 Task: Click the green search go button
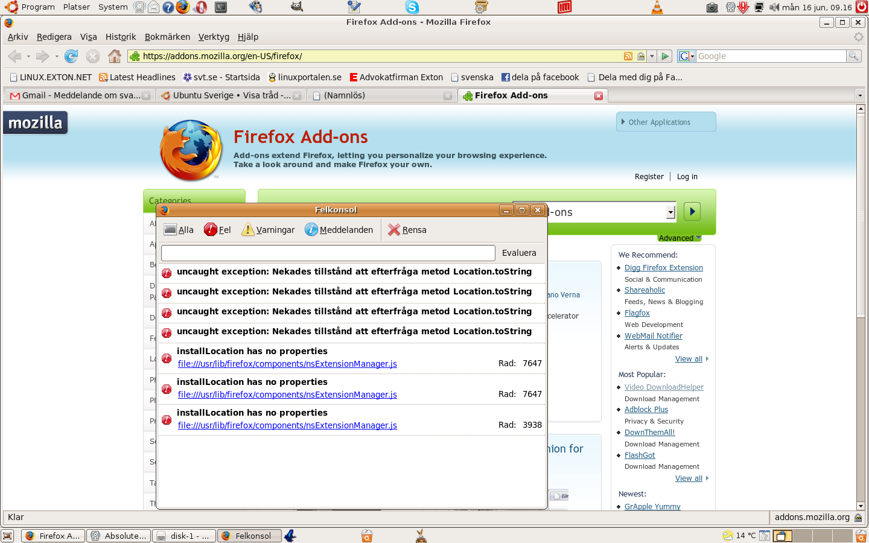coord(692,212)
